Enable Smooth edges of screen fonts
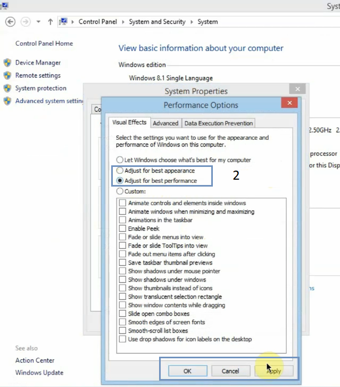 122,322
